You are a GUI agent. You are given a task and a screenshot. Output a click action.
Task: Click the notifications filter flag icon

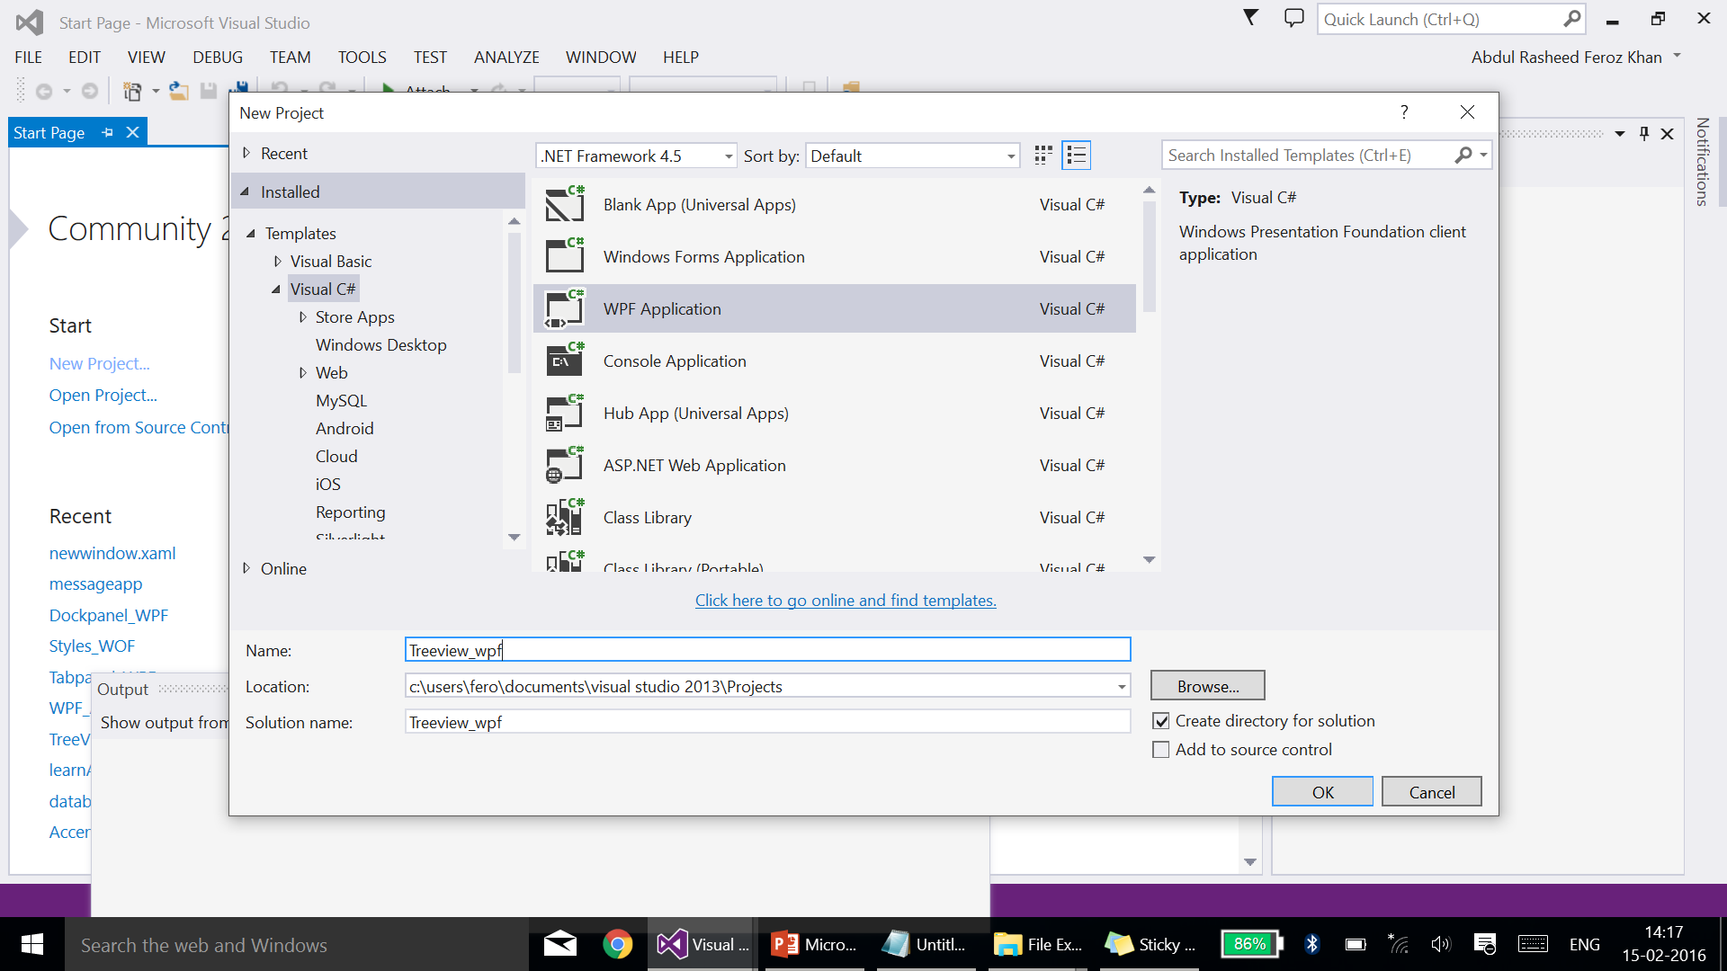tap(1250, 18)
